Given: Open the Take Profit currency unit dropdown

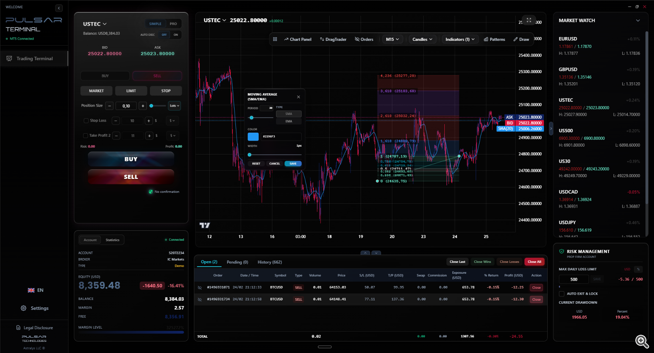Looking at the screenshot, I should coord(172,136).
